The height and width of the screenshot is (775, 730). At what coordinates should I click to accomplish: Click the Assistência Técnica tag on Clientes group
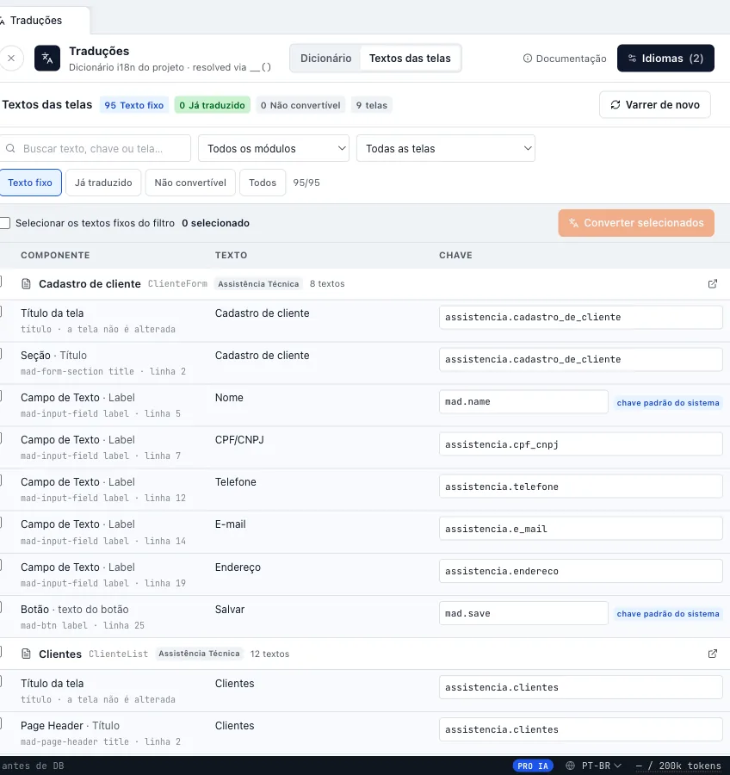(199, 654)
